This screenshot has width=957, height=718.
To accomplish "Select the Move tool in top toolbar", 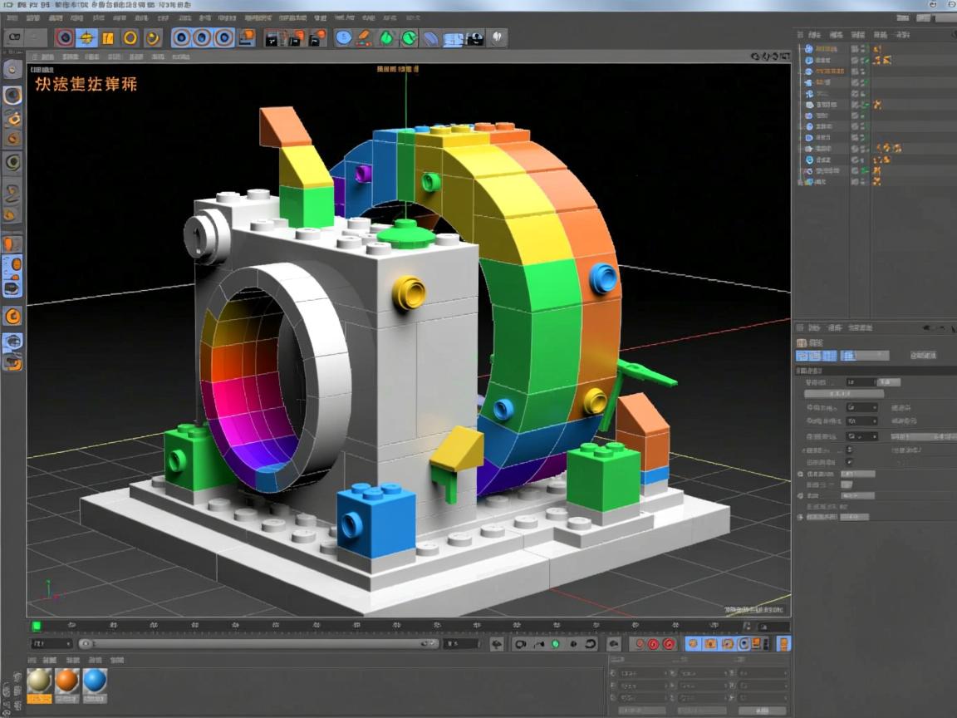I will 86,37.
